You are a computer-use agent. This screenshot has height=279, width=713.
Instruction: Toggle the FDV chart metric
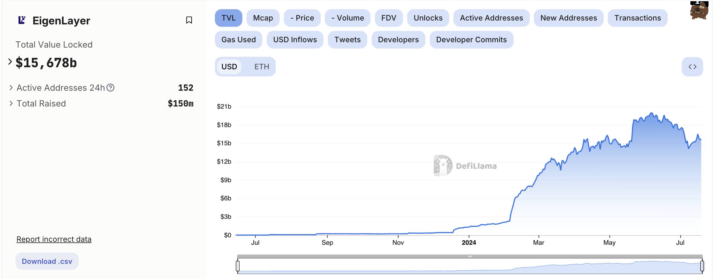(x=389, y=18)
